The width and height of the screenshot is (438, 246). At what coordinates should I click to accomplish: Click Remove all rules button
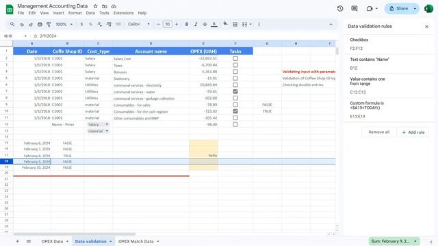378,132
